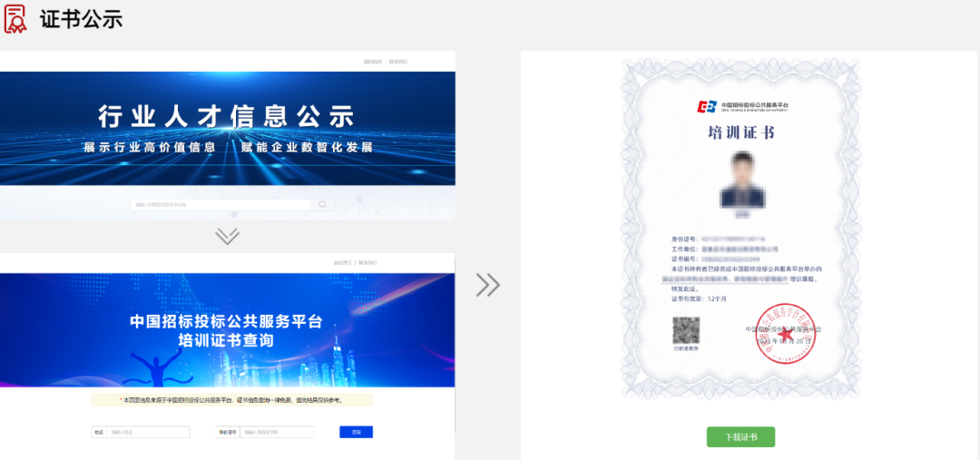Click the 展示行业高价值信息 banner subtitle
Screen dimensions: 980x460
pos(150,148)
